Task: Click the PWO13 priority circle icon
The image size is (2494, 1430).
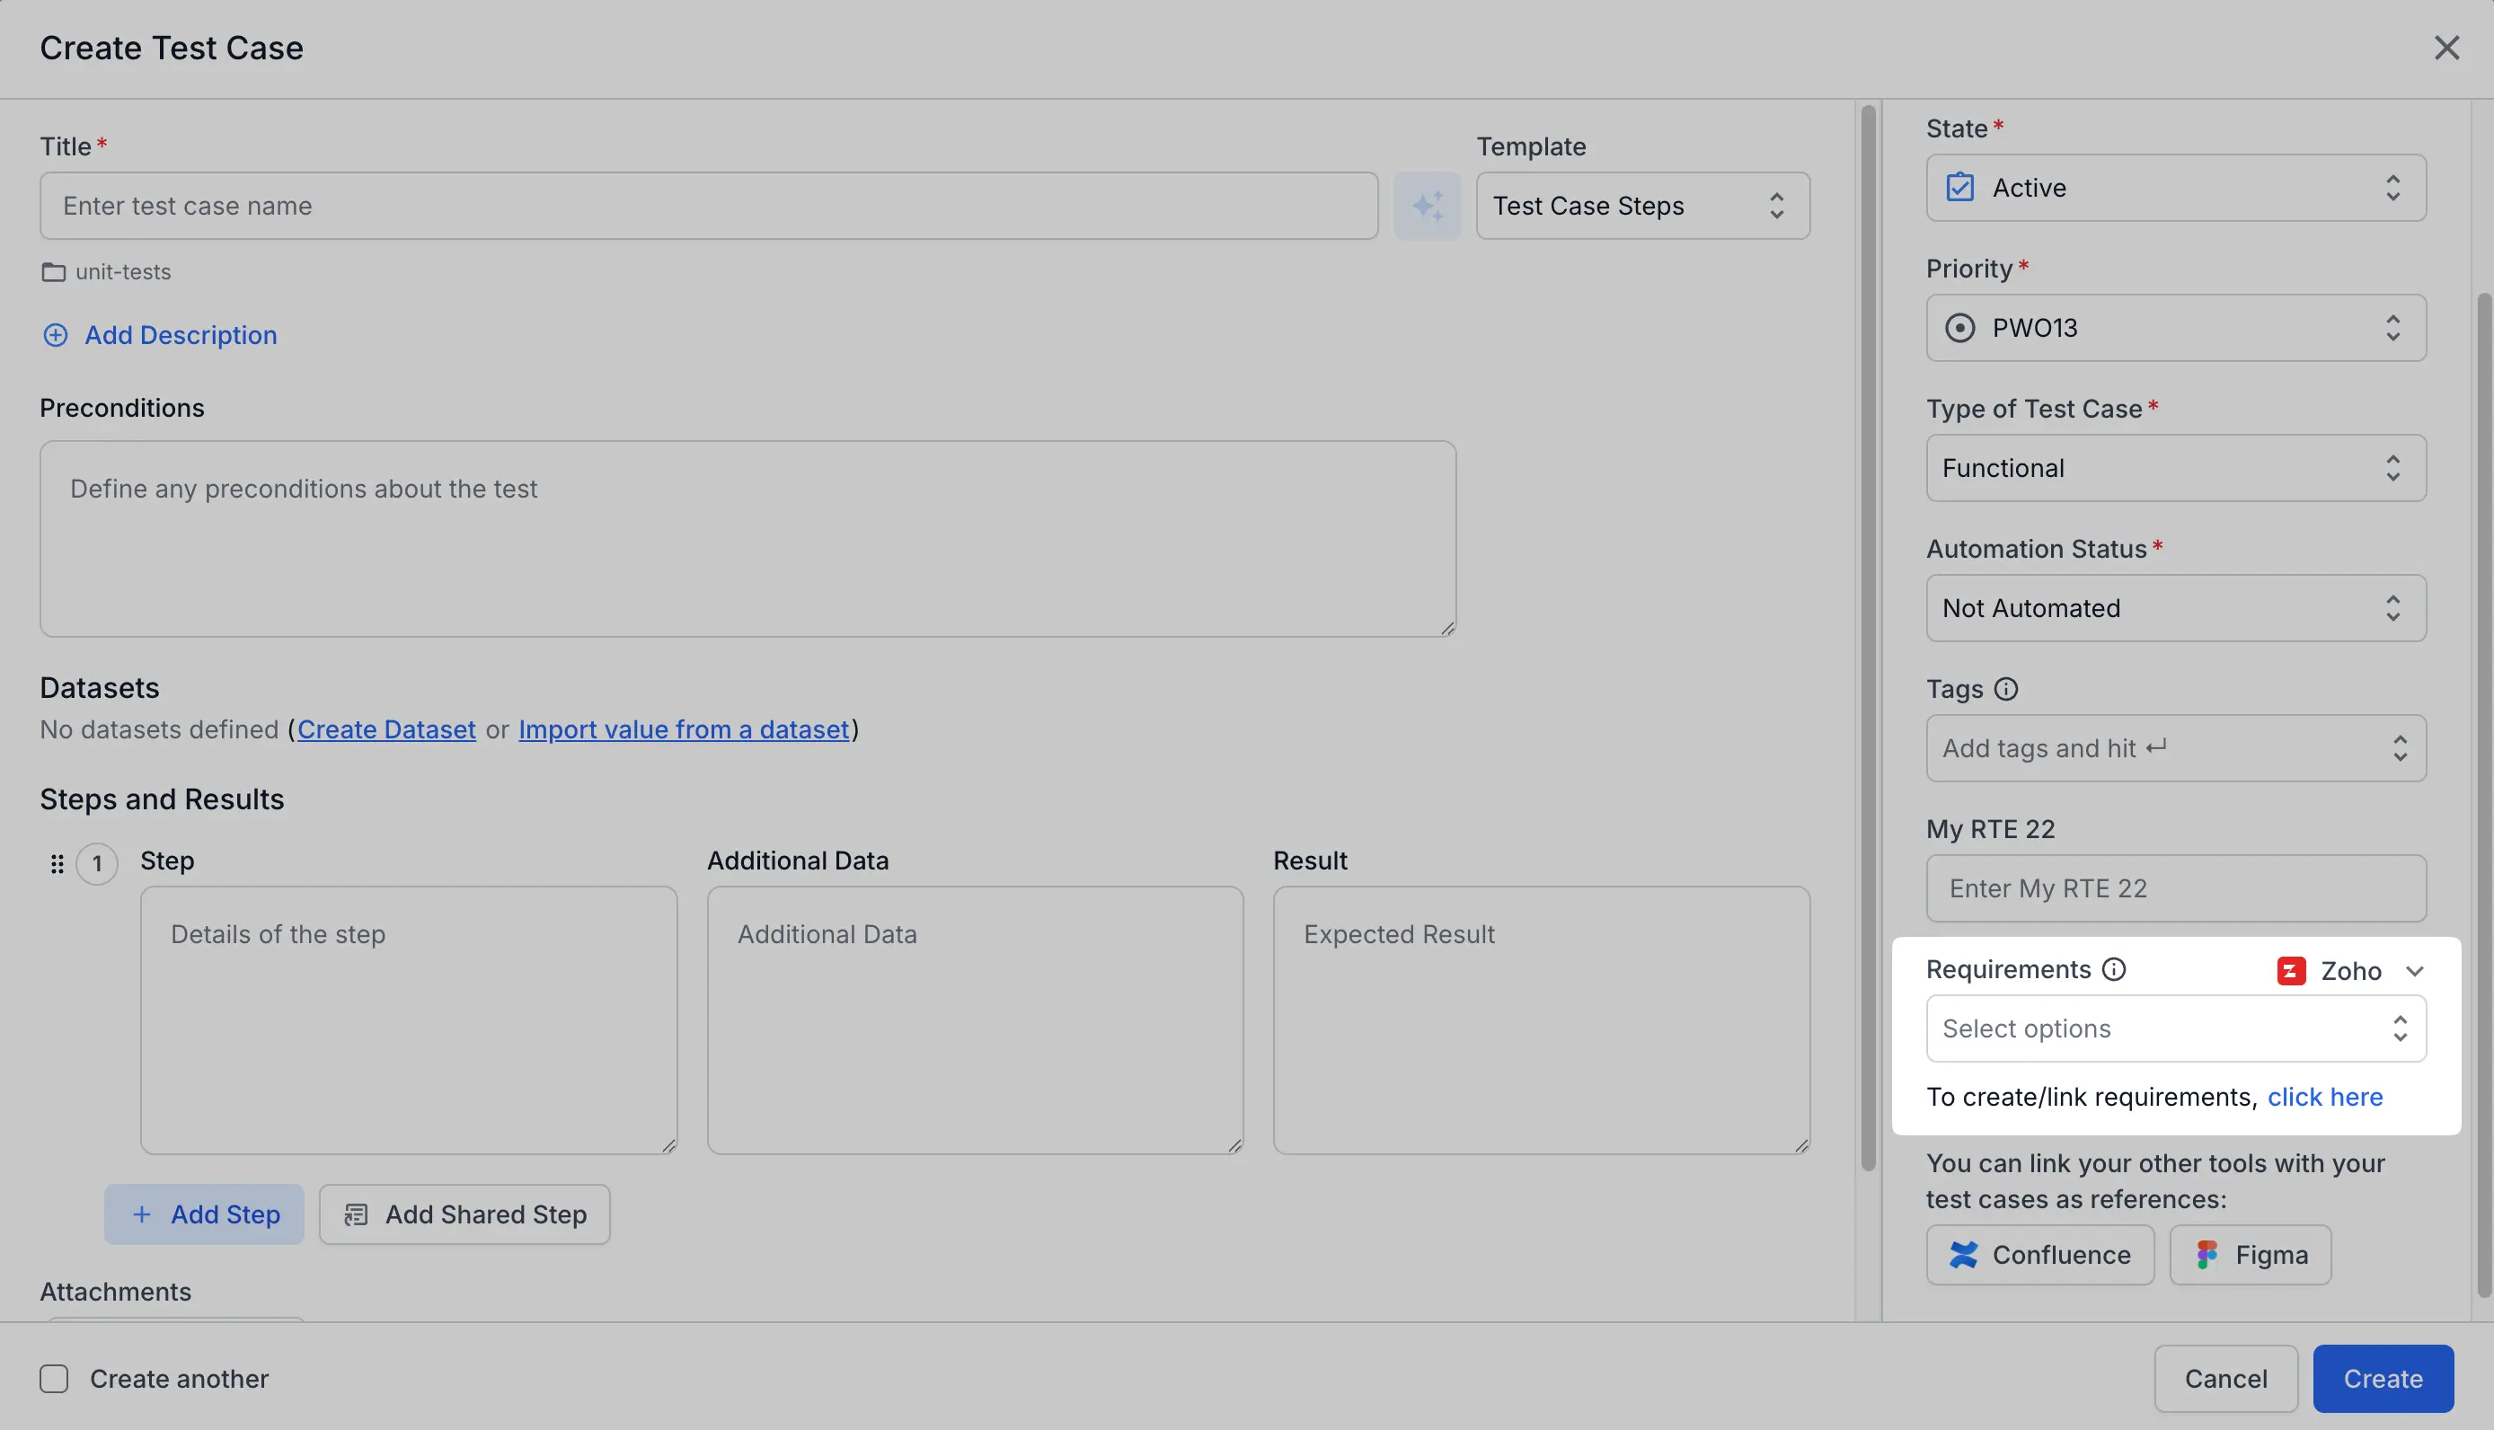Action: 1959,328
